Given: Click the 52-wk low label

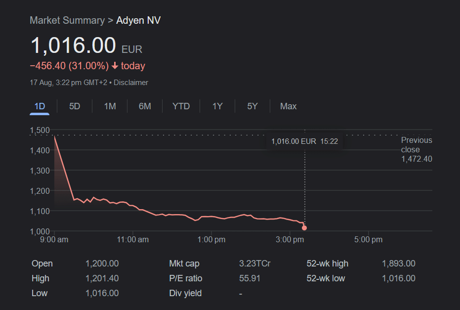Looking at the screenshot, I should (326, 278).
